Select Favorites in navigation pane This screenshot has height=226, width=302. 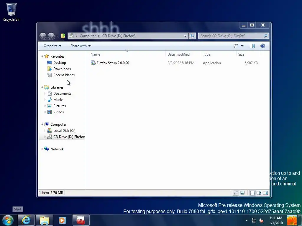point(57,56)
